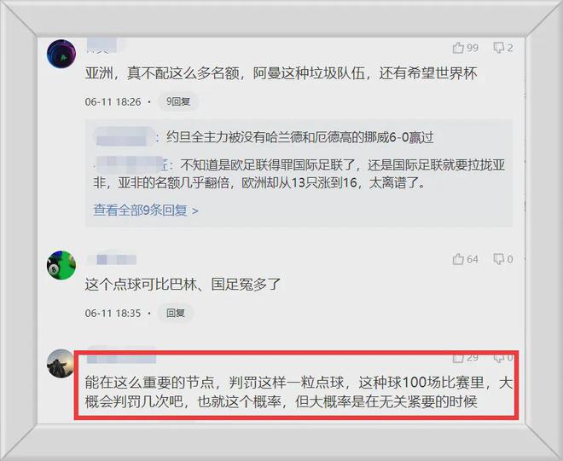Click the comment text 亚洲，真不配这么多名额

point(162,73)
